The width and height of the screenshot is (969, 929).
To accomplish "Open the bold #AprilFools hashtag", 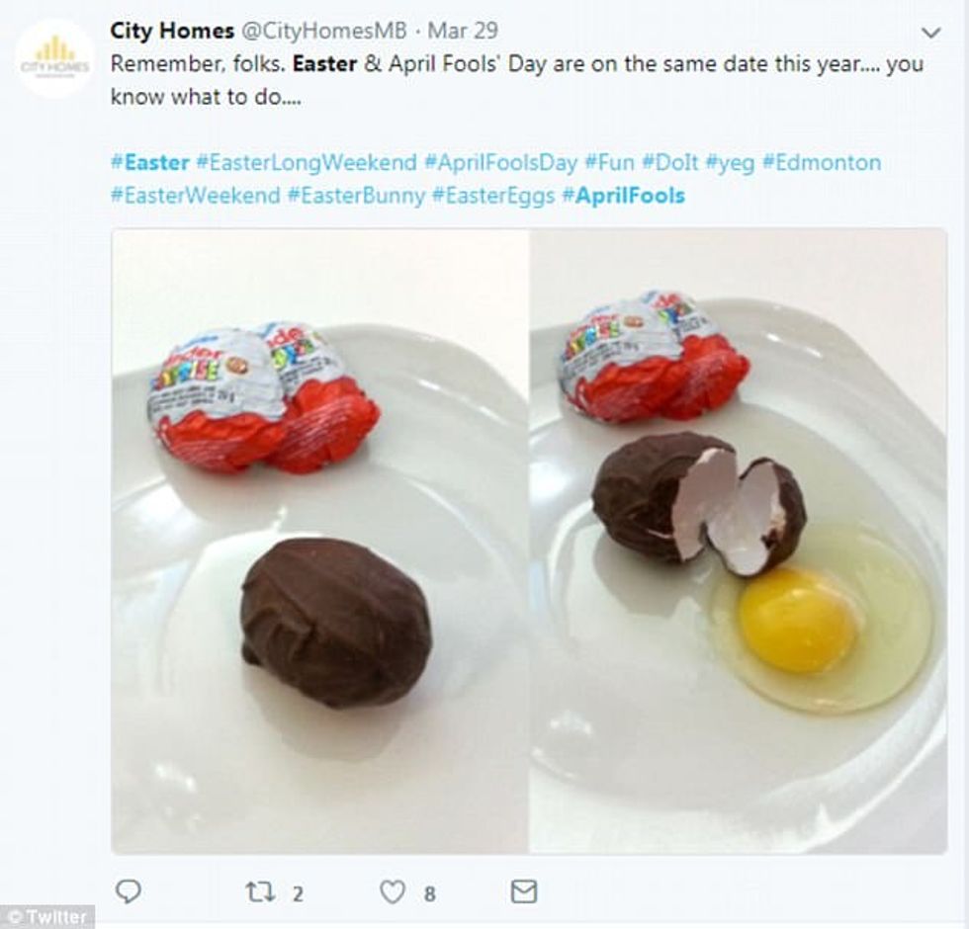I will click(623, 196).
